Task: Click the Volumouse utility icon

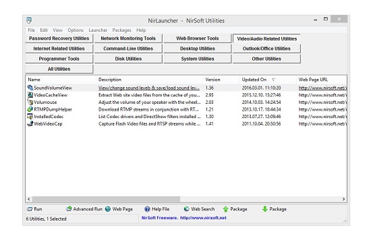Action: (30, 102)
